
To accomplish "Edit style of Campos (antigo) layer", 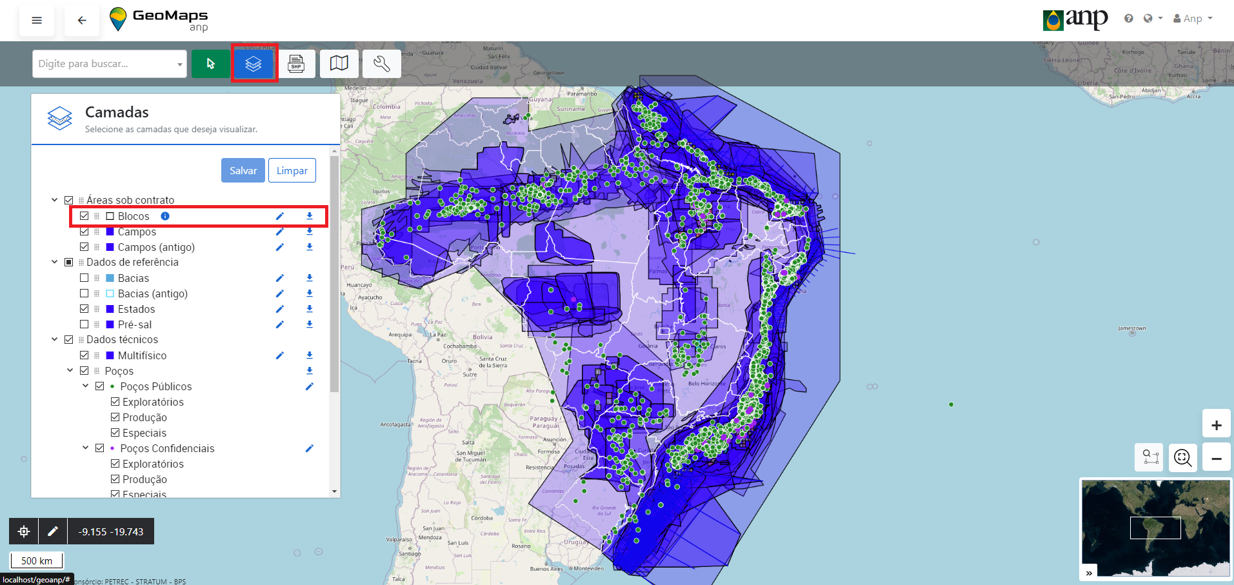I will tap(279, 247).
